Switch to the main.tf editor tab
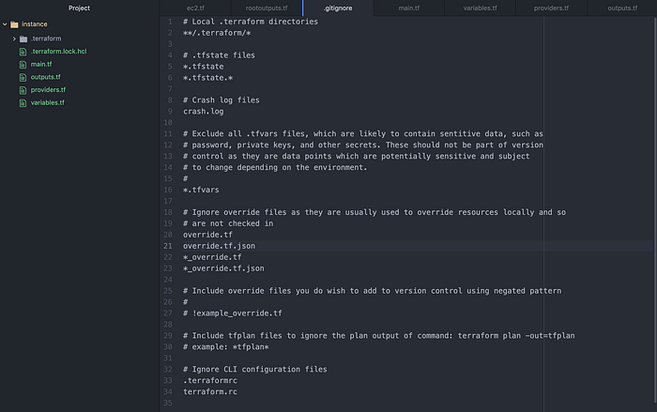This screenshot has width=657, height=412. [x=409, y=8]
